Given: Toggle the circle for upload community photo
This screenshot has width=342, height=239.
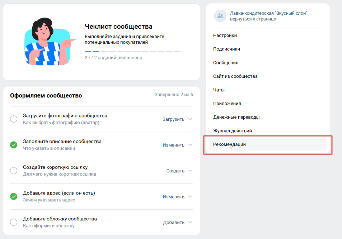Looking at the screenshot, I should [x=14, y=119].
